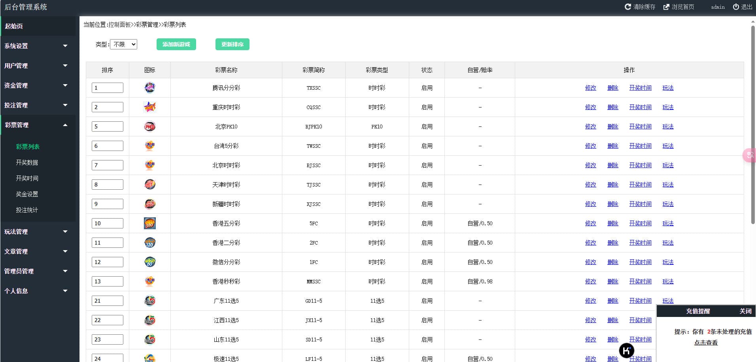This screenshot has height=362, width=756.
Task: Click the 清除缓存 refresh icon
Action: [627, 7]
